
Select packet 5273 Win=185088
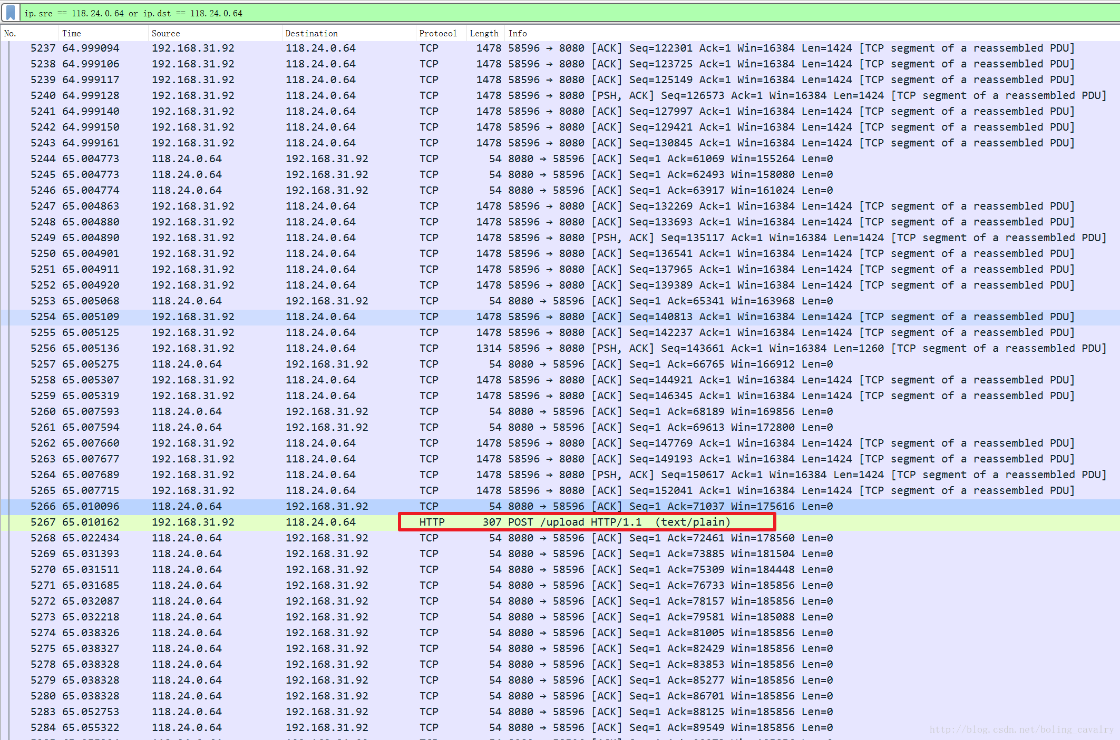coord(560,617)
